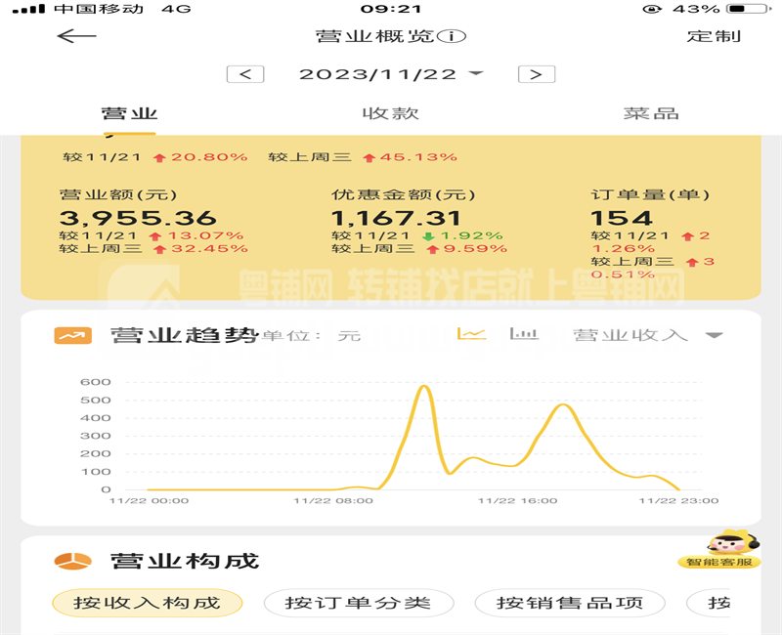Tap the 营业构成 pie chart icon
782x635 pixels.
point(72,561)
